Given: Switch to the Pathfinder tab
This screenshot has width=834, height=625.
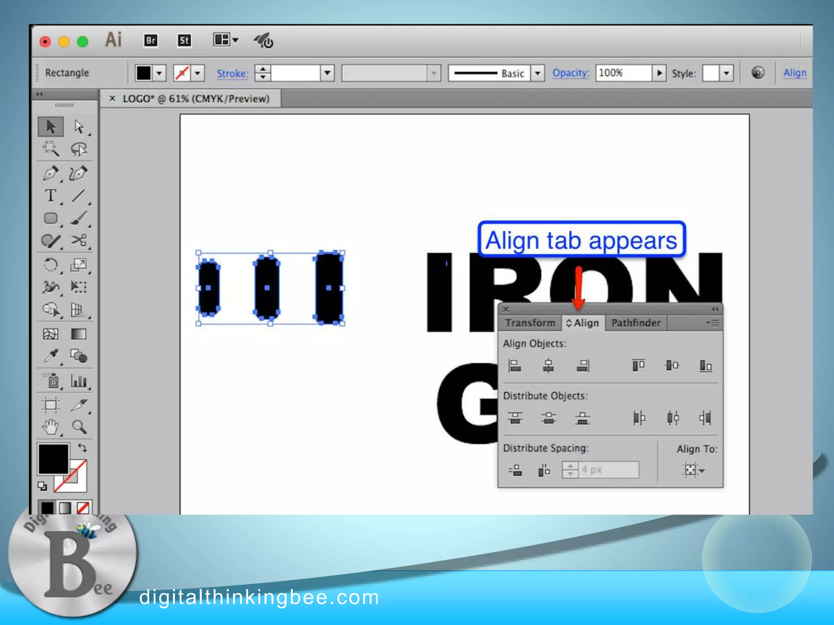Looking at the screenshot, I should tap(636, 323).
